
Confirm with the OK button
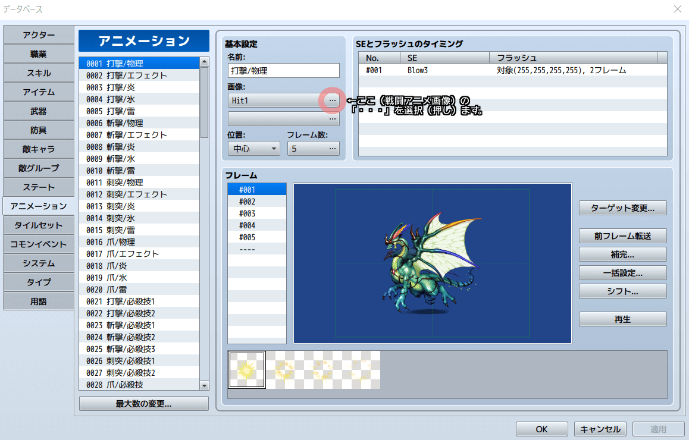[542, 429]
